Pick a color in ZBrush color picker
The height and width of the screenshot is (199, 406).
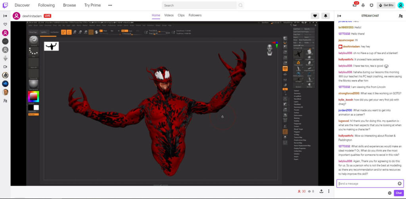coord(33,97)
